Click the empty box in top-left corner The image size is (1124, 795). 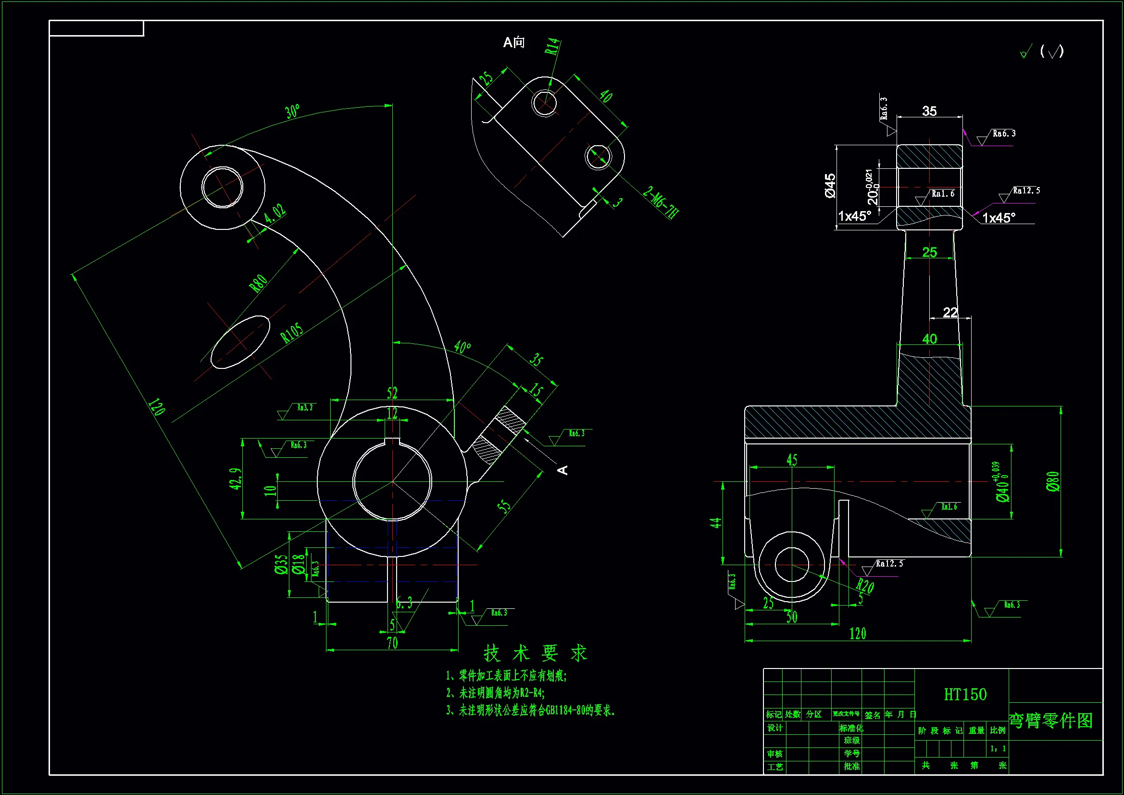pyautogui.click(x=97, y=28)
